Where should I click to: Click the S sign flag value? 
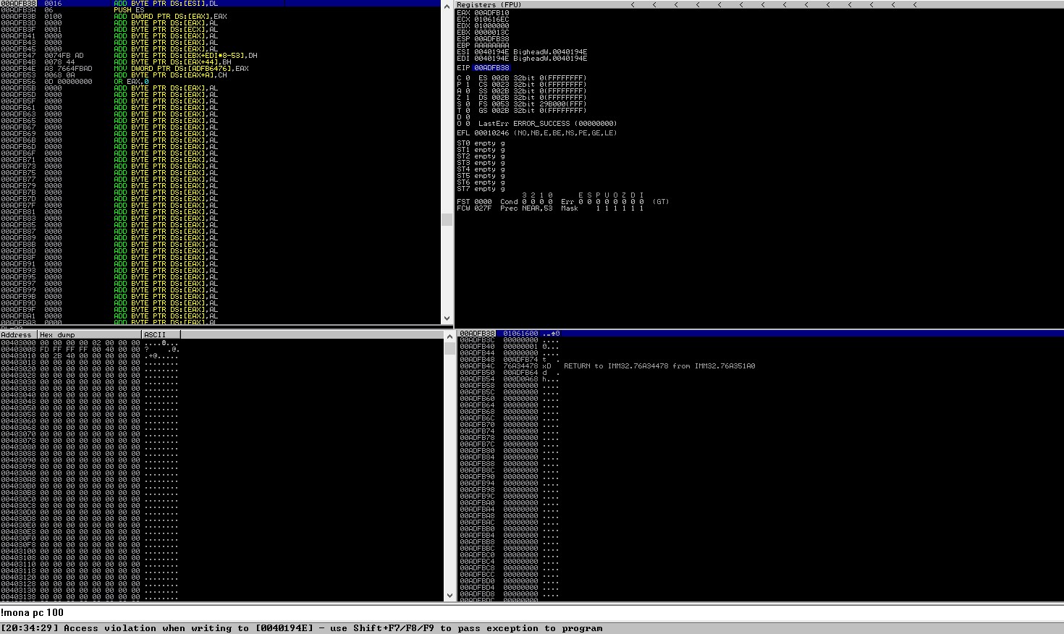(468, 104)
